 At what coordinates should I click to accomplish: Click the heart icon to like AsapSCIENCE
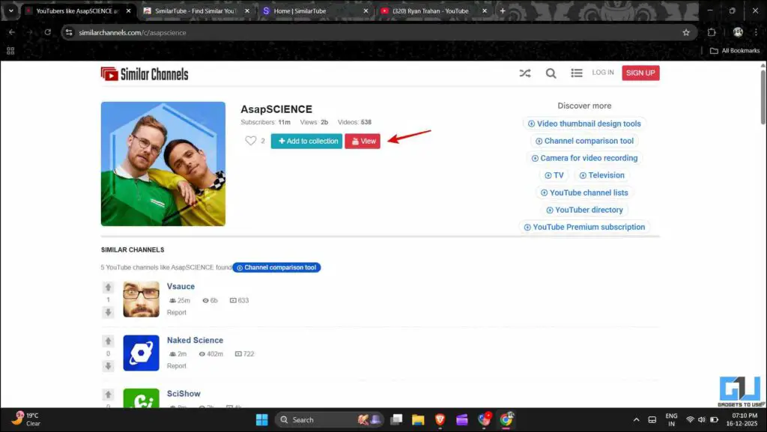click(251, 141)
